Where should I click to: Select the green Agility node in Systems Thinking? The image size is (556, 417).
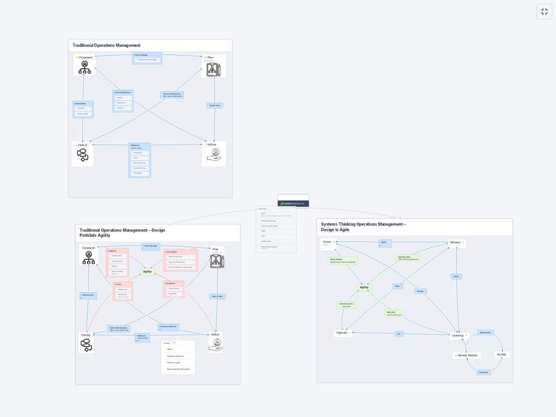pos(364,287)
